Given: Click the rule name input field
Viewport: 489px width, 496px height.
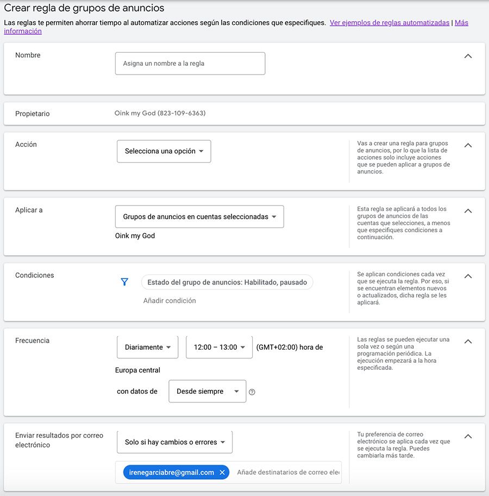Looking at the screenshot, I should click(190, 63).
